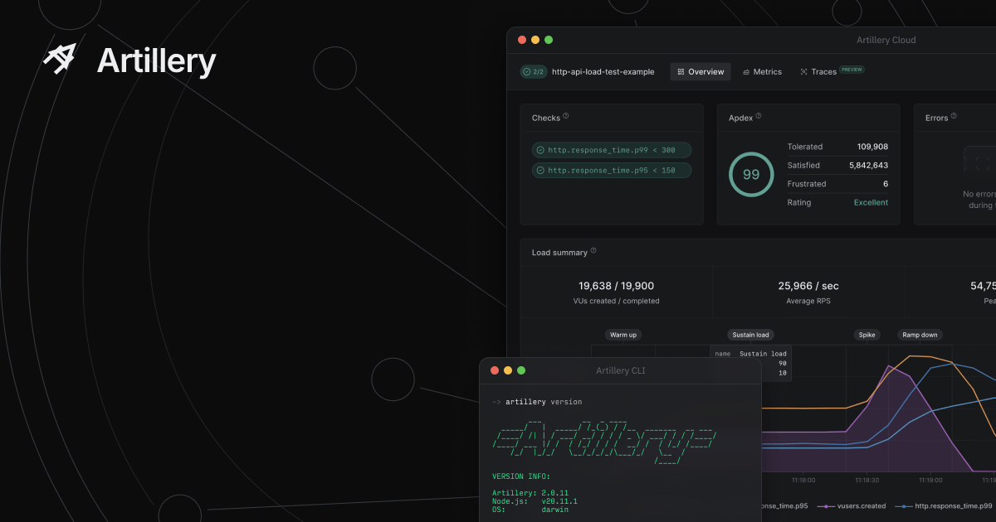Viewport: 996px width, 522px height.
Task: Click the Excellent rating text
Action: (x=871, y=202)
